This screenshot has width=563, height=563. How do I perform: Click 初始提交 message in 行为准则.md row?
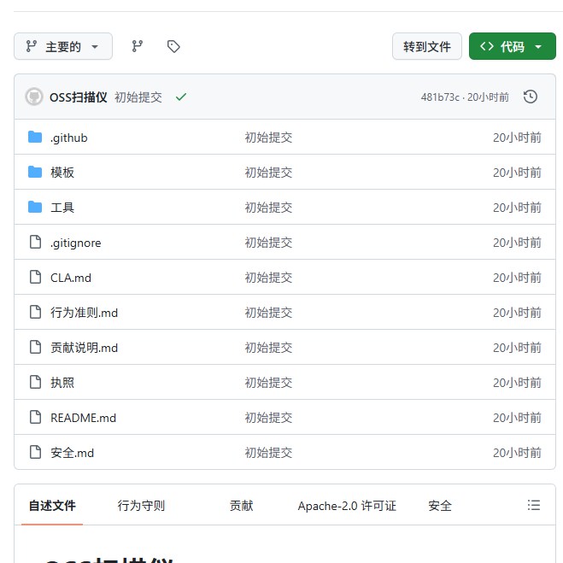click(268, 313)
